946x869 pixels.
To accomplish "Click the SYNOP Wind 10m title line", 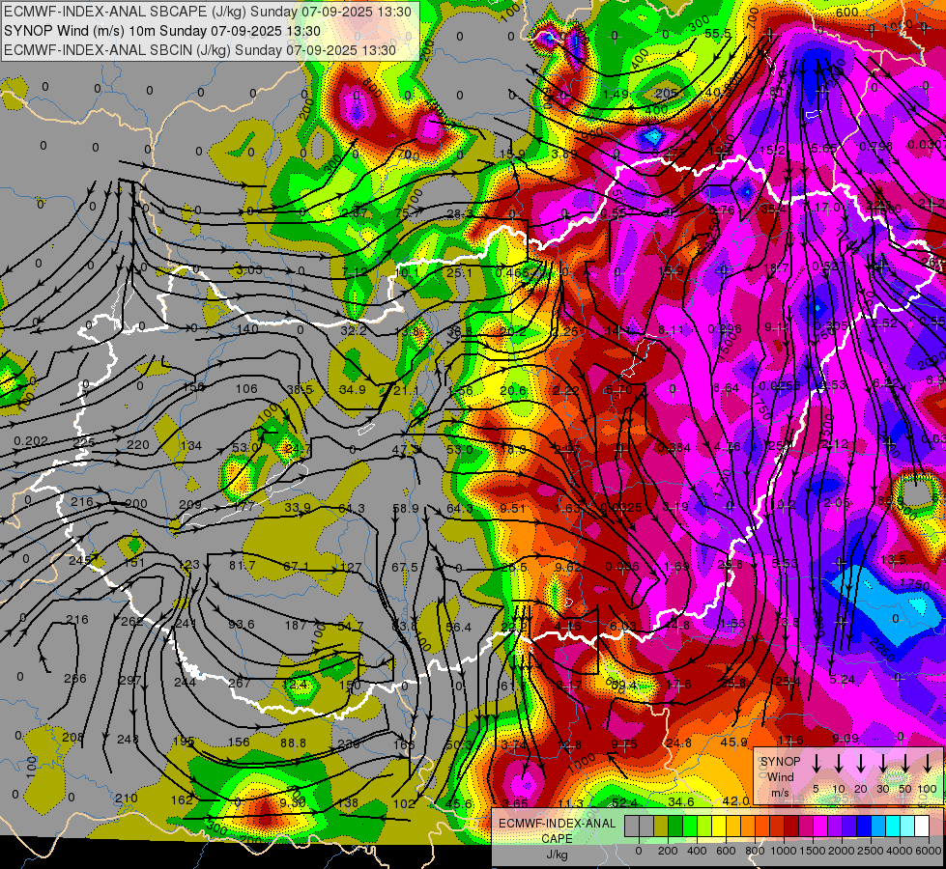I will pyautogui.click(x=162, y=31).
